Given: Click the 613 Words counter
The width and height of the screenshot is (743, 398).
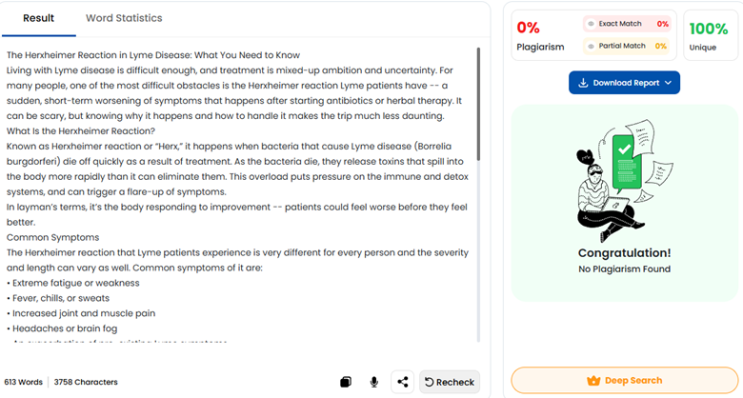Looking at the screenshot, I should tap(24, 382).
